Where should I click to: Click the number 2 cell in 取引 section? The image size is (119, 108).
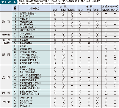coord(15,16)
